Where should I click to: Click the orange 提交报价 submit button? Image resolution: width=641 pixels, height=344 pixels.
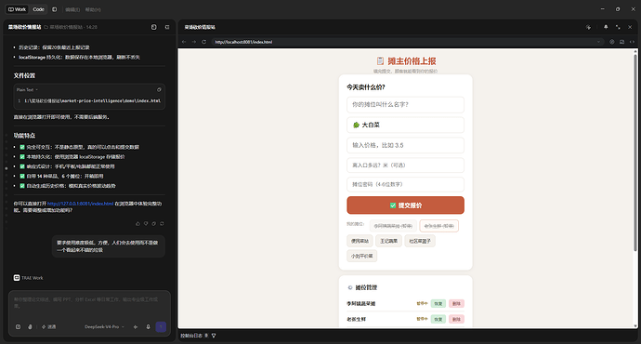tap(405, 205)
